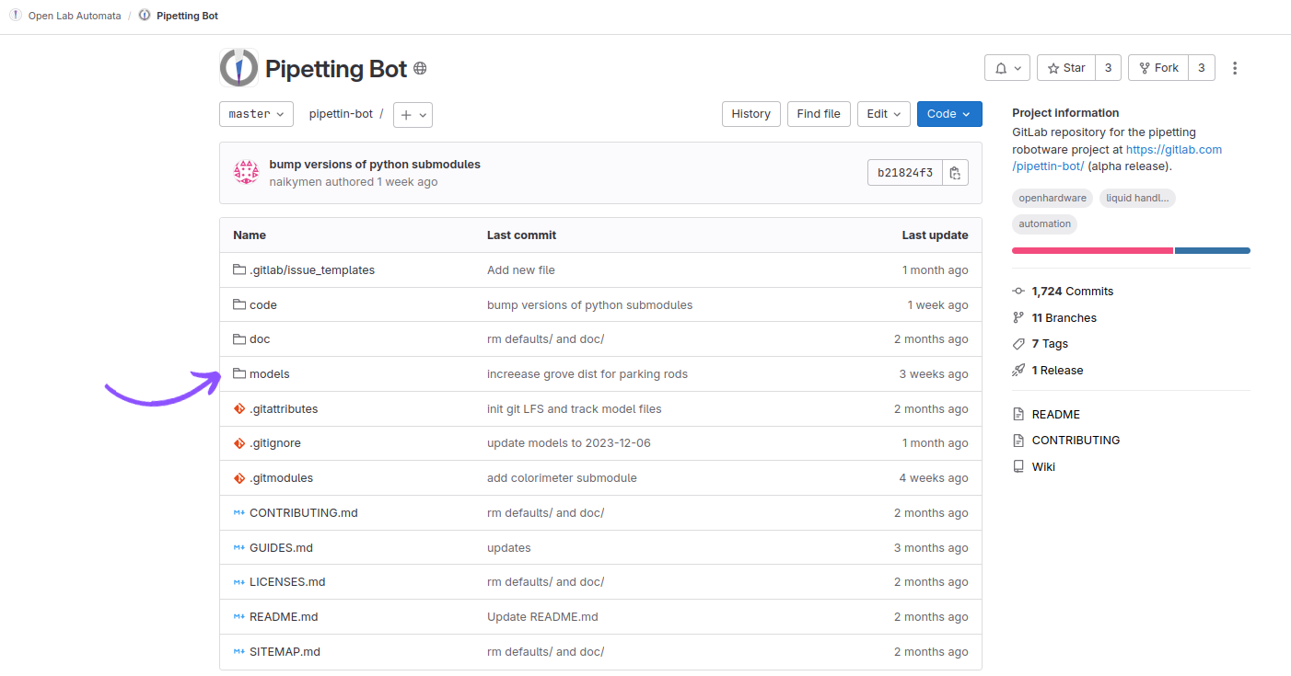1291x676 pixels.
Task: Click the .gitattributes git file icon
Action: coord(239,408)
